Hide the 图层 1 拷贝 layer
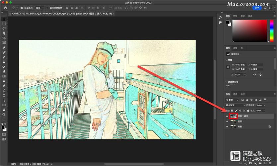277x166 pixels. click(227, 116)
